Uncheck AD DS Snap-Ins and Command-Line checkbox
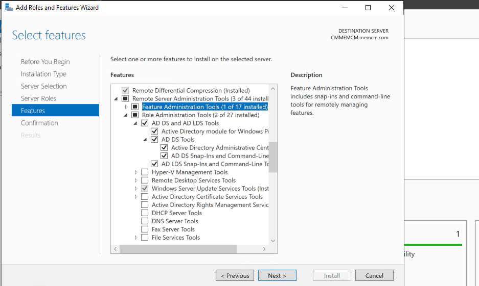The width and height of the screenshot is (479, 286). [164, 156]
